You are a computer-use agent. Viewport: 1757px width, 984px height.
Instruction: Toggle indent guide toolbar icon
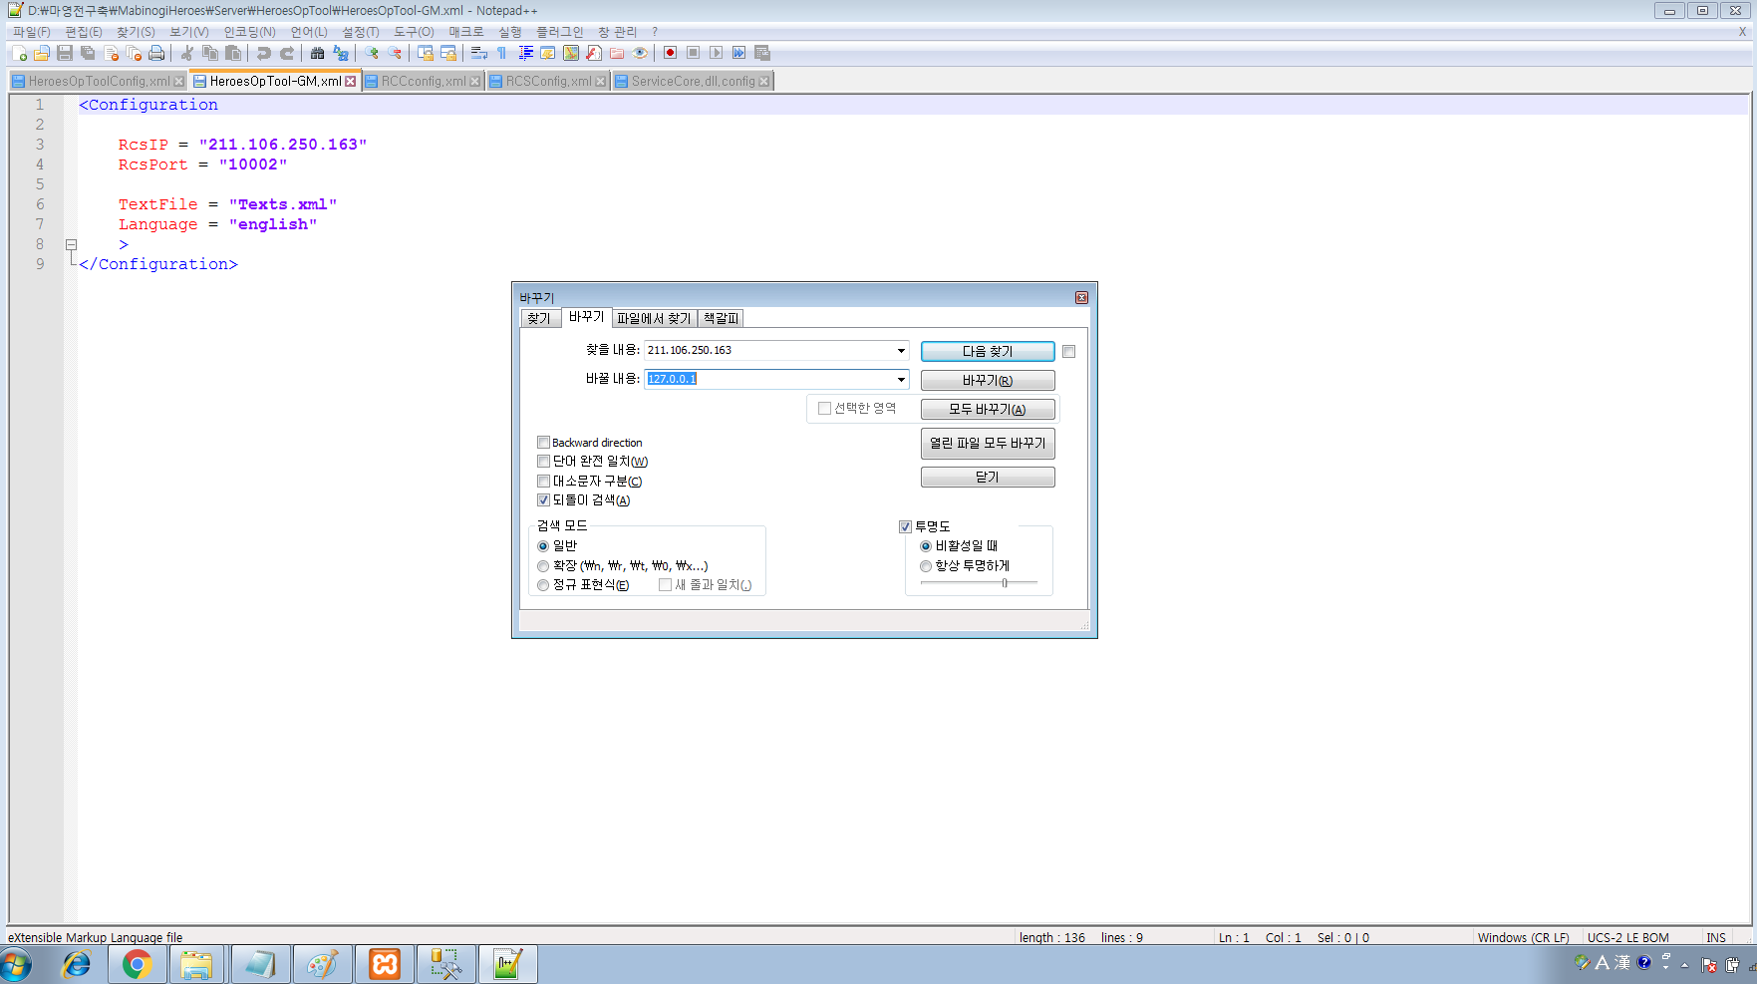[525, 53]
